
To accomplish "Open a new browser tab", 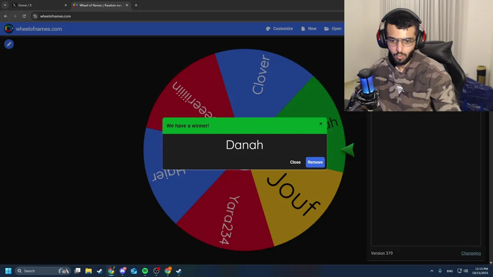I will tap(136, 5).
